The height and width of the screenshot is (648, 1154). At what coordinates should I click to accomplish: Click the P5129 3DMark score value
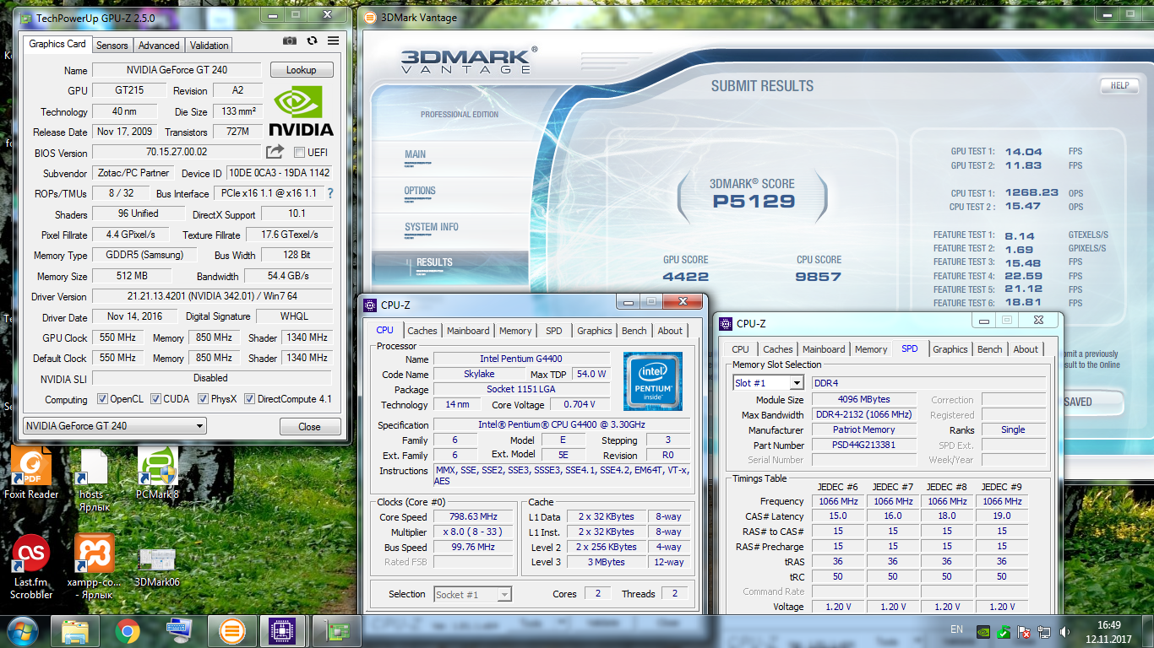pyautogui.click(x=754, y=201)
